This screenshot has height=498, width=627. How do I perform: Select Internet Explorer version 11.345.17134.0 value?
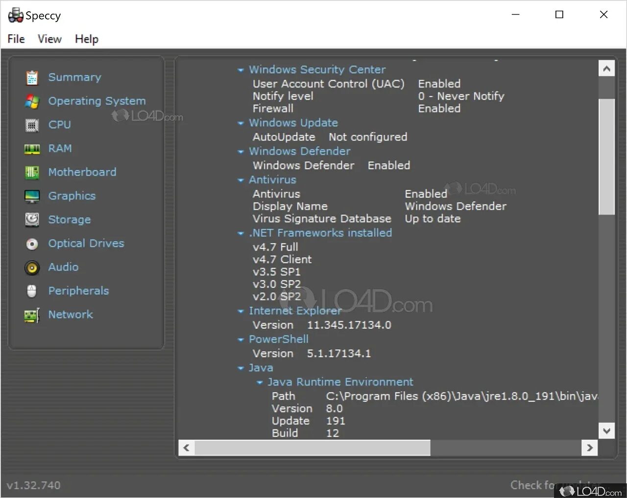point(349,325)
